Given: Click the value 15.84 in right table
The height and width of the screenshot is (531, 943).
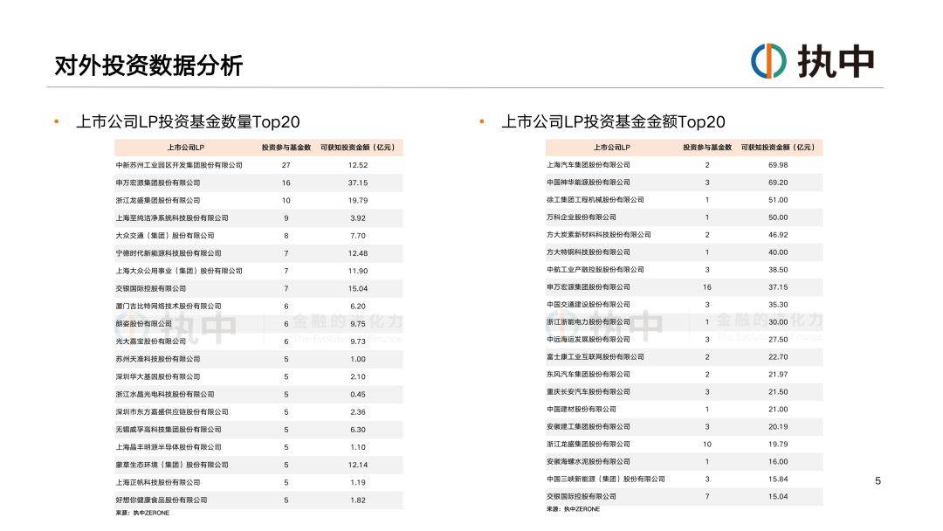Looking at the screenshot, I should (778, 479).
